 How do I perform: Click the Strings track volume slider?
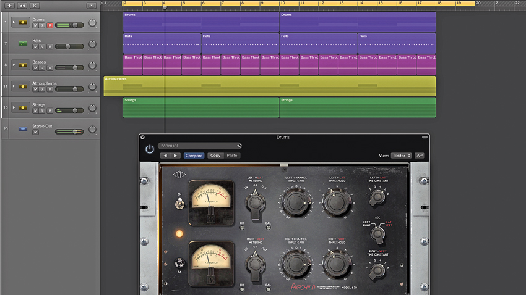click(69, 110)
